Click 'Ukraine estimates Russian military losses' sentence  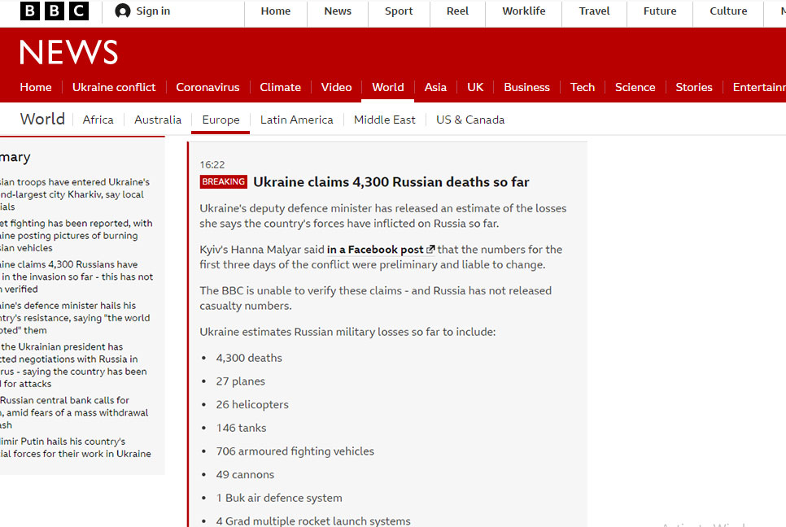click(347, 332)
